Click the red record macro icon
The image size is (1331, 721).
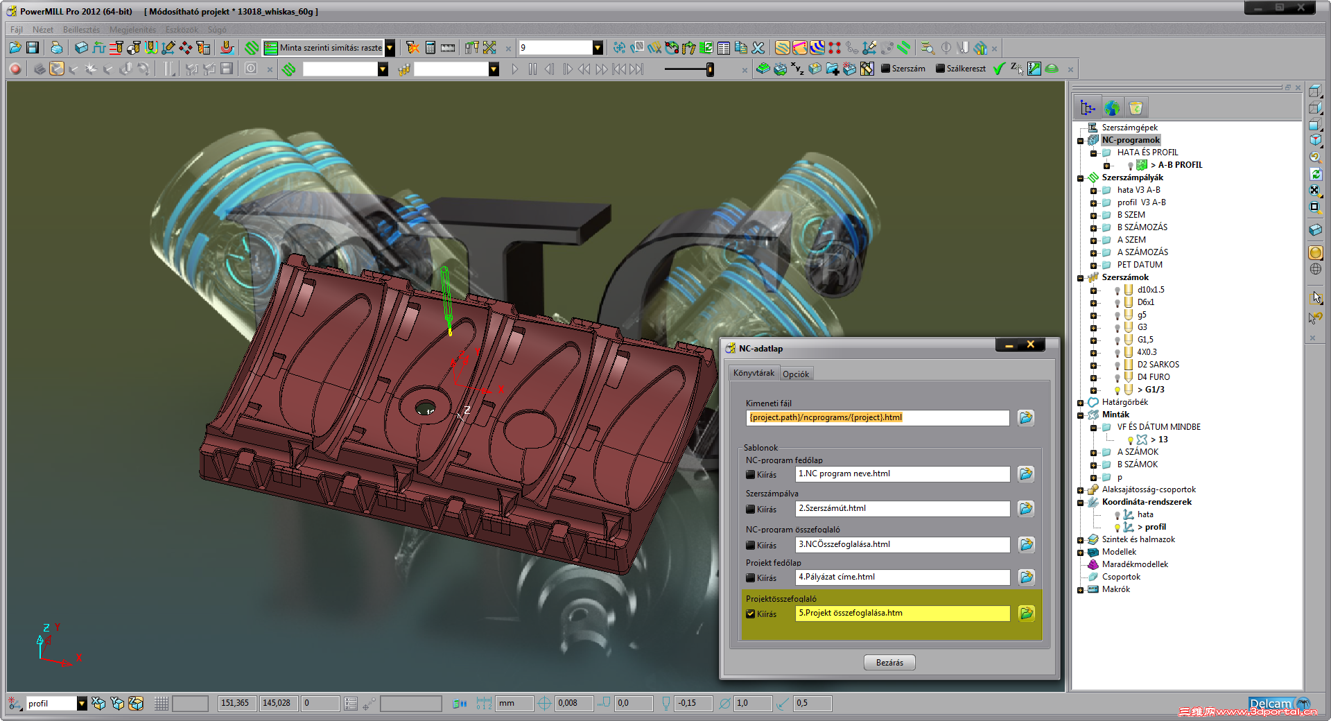pos(15,69)
